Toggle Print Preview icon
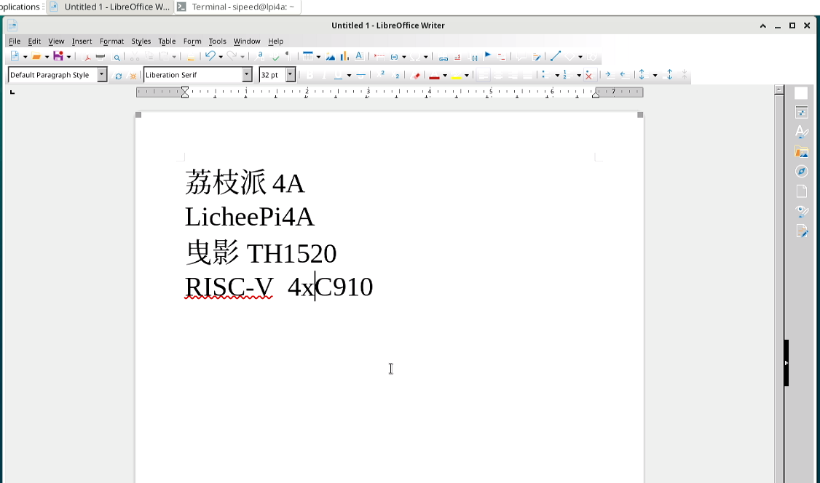Image resolution: width=820 pixels, height=483 pixels. pyautogui.click(x=116, y=57)
